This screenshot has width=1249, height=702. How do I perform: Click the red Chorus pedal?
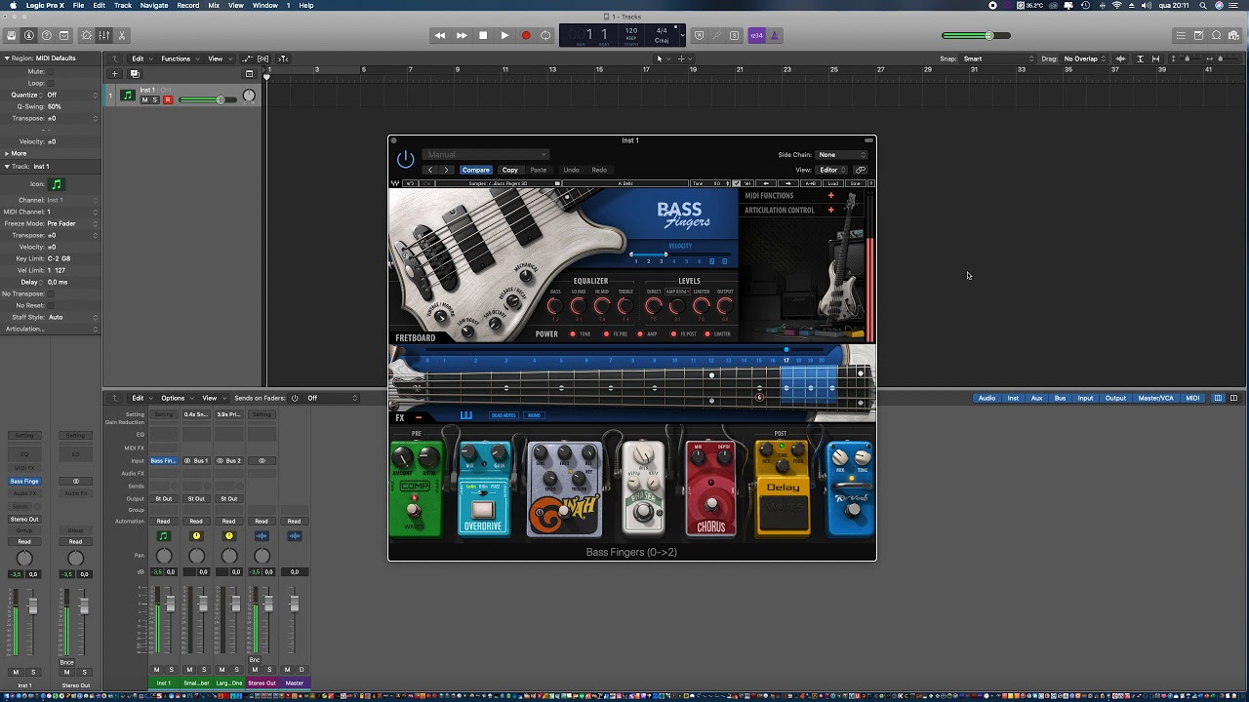710,487
